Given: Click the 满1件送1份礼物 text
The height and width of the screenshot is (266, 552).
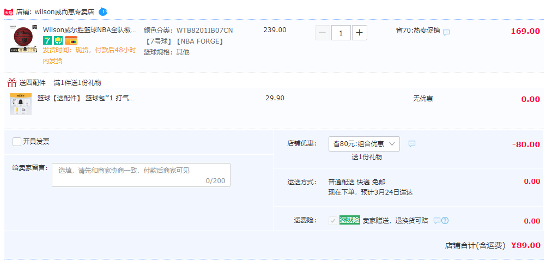Looking at the screenshot, I should 77,83.
